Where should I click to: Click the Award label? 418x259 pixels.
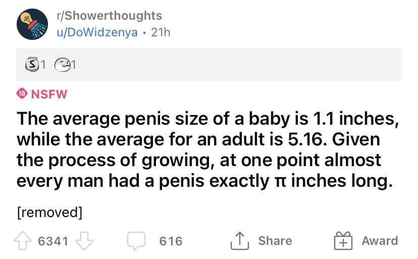point(380,241)
